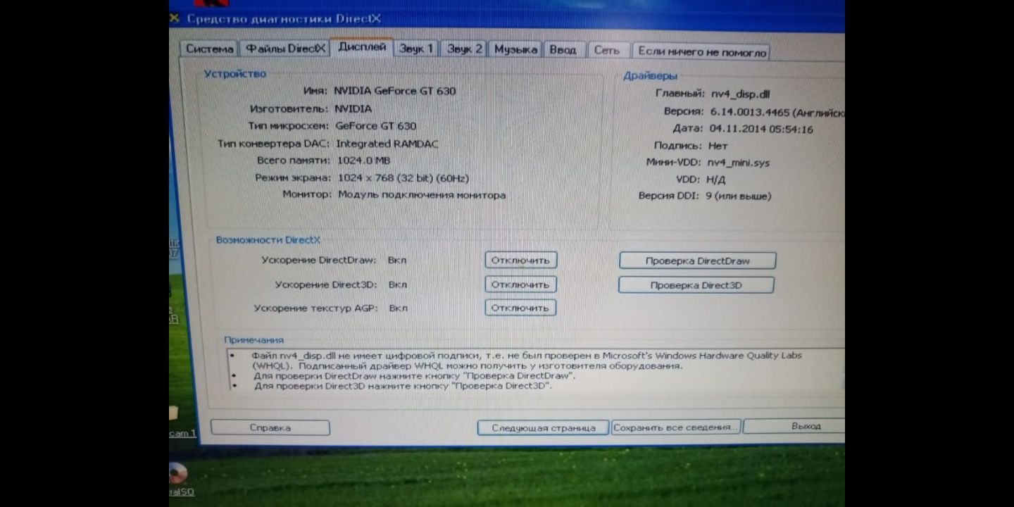1014x507 pixels.
Task: Click Integrated RAMDAC value
Action: tap(387, 144)
